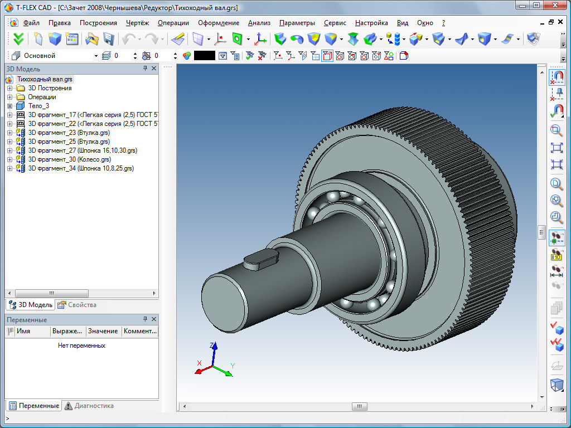
Task: Open the Операции menu
Action: (x=173, y=23)
